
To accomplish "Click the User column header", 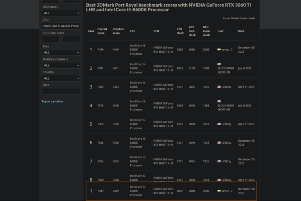I will point(220,31).
